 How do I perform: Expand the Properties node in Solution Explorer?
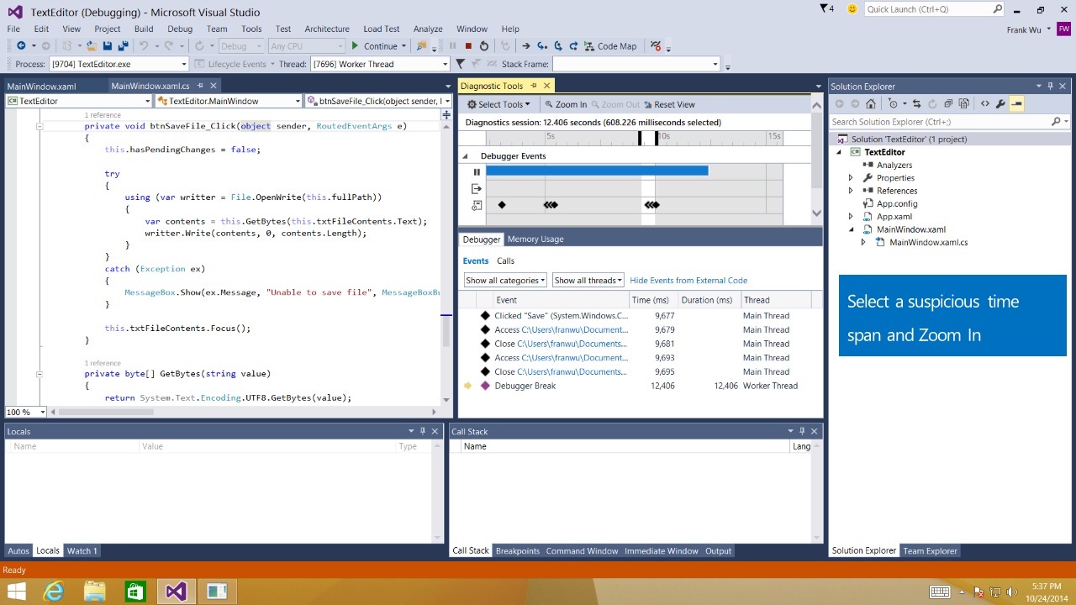click(851, 178)
